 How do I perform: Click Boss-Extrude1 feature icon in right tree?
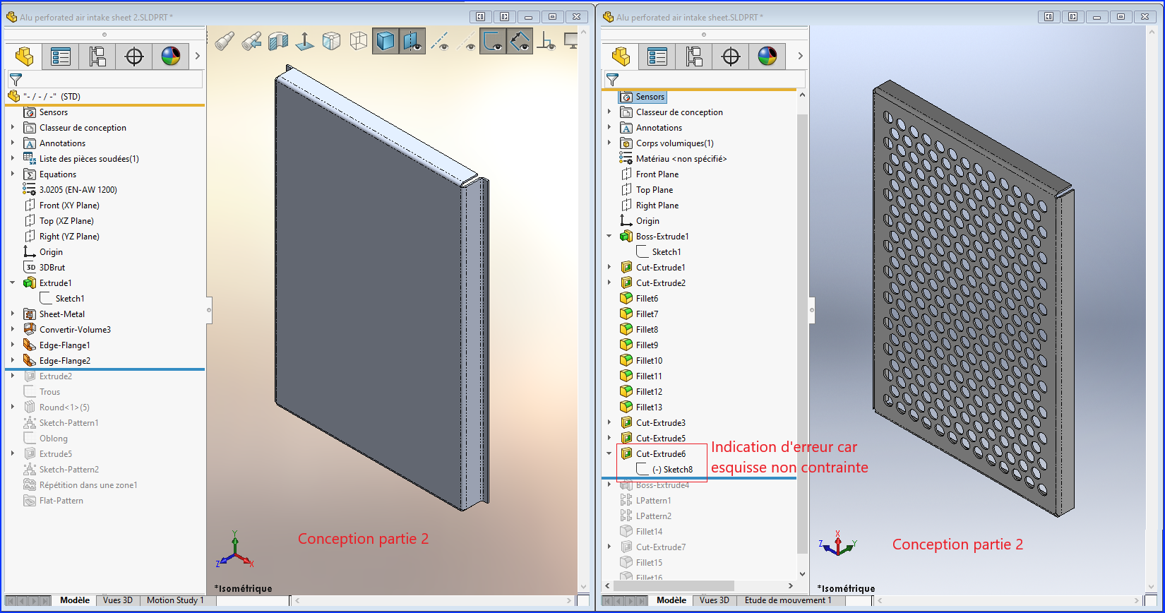[x=626, y=237]
